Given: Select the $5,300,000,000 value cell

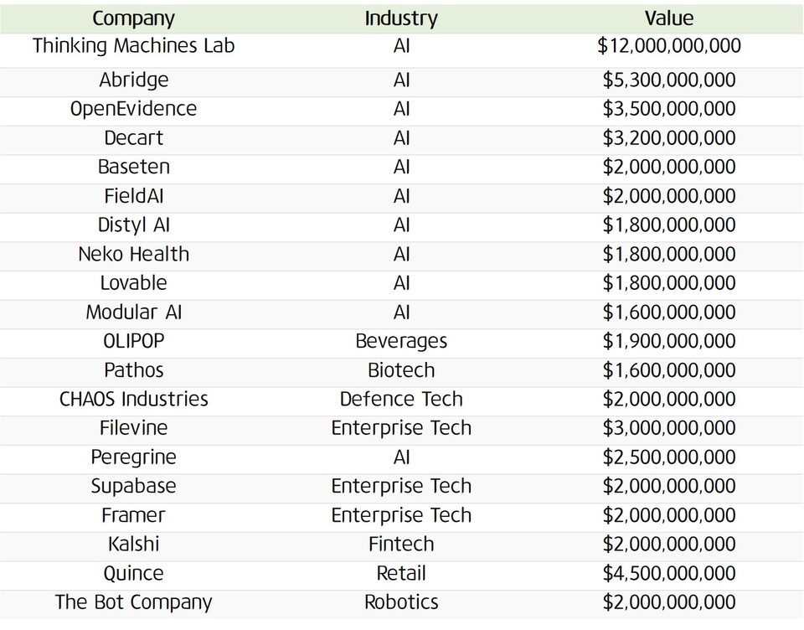Looking at the screenshot, I should pyautogui.click(x=669, y=80).
